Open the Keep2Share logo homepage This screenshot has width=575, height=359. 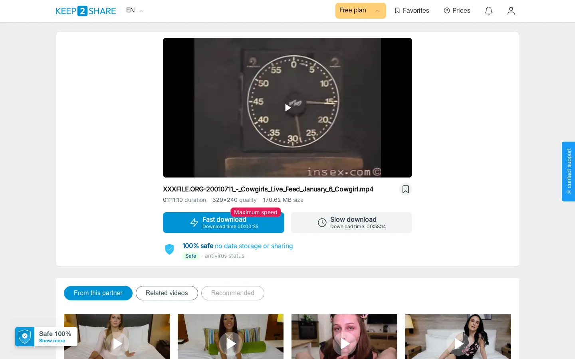(x=86, y=11)
